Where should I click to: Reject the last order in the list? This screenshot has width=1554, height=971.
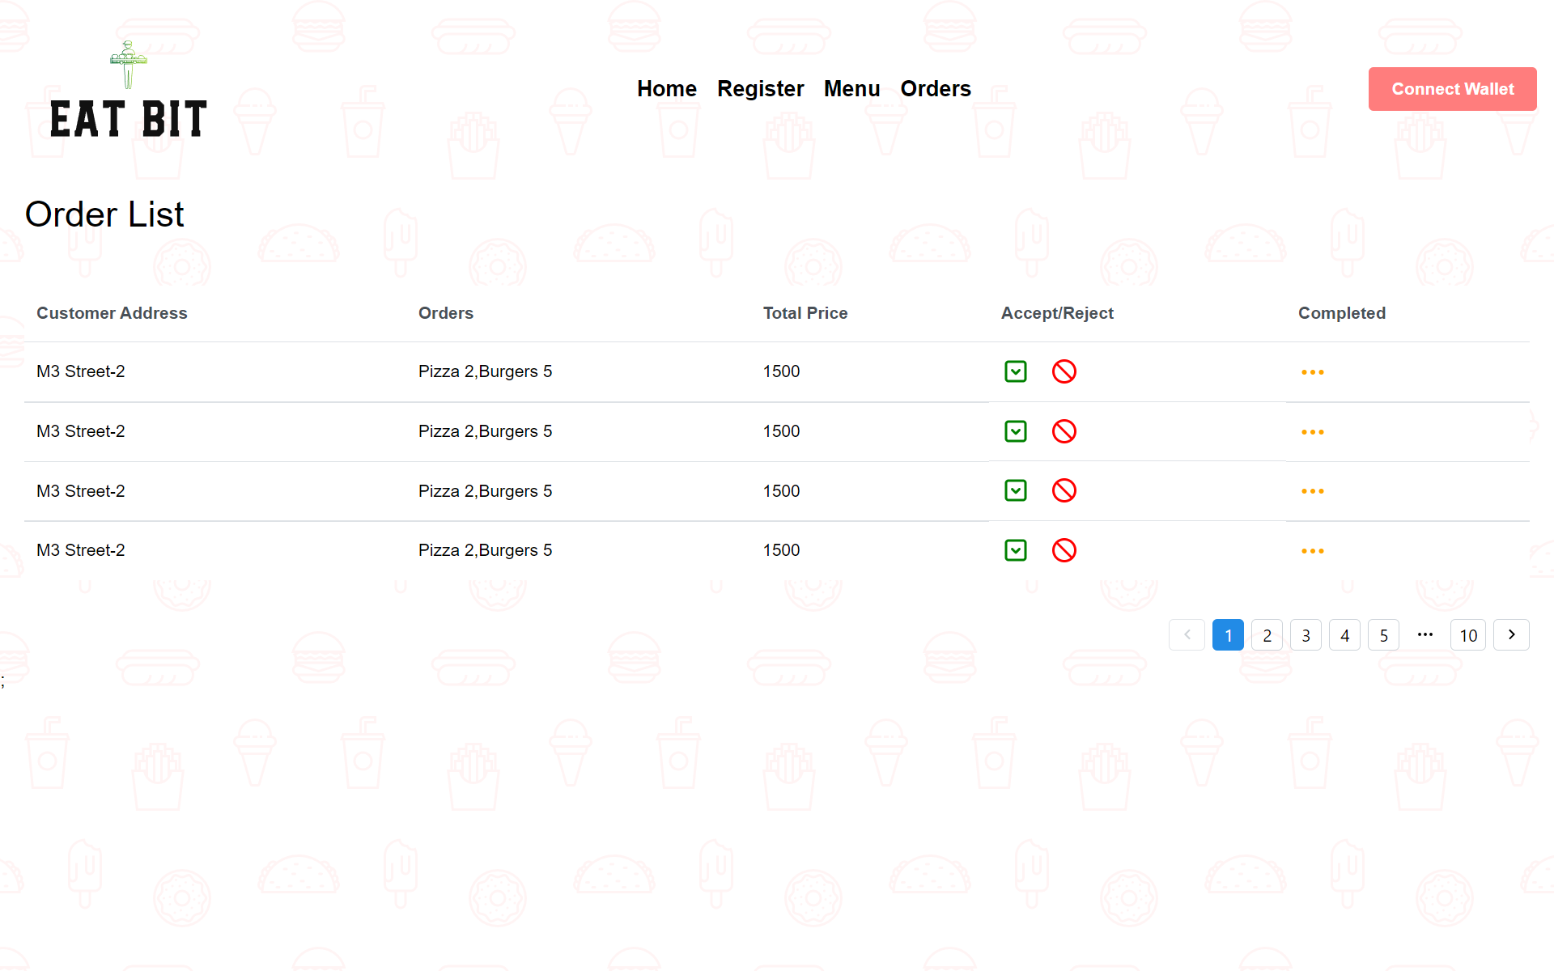pos(1064,550)
